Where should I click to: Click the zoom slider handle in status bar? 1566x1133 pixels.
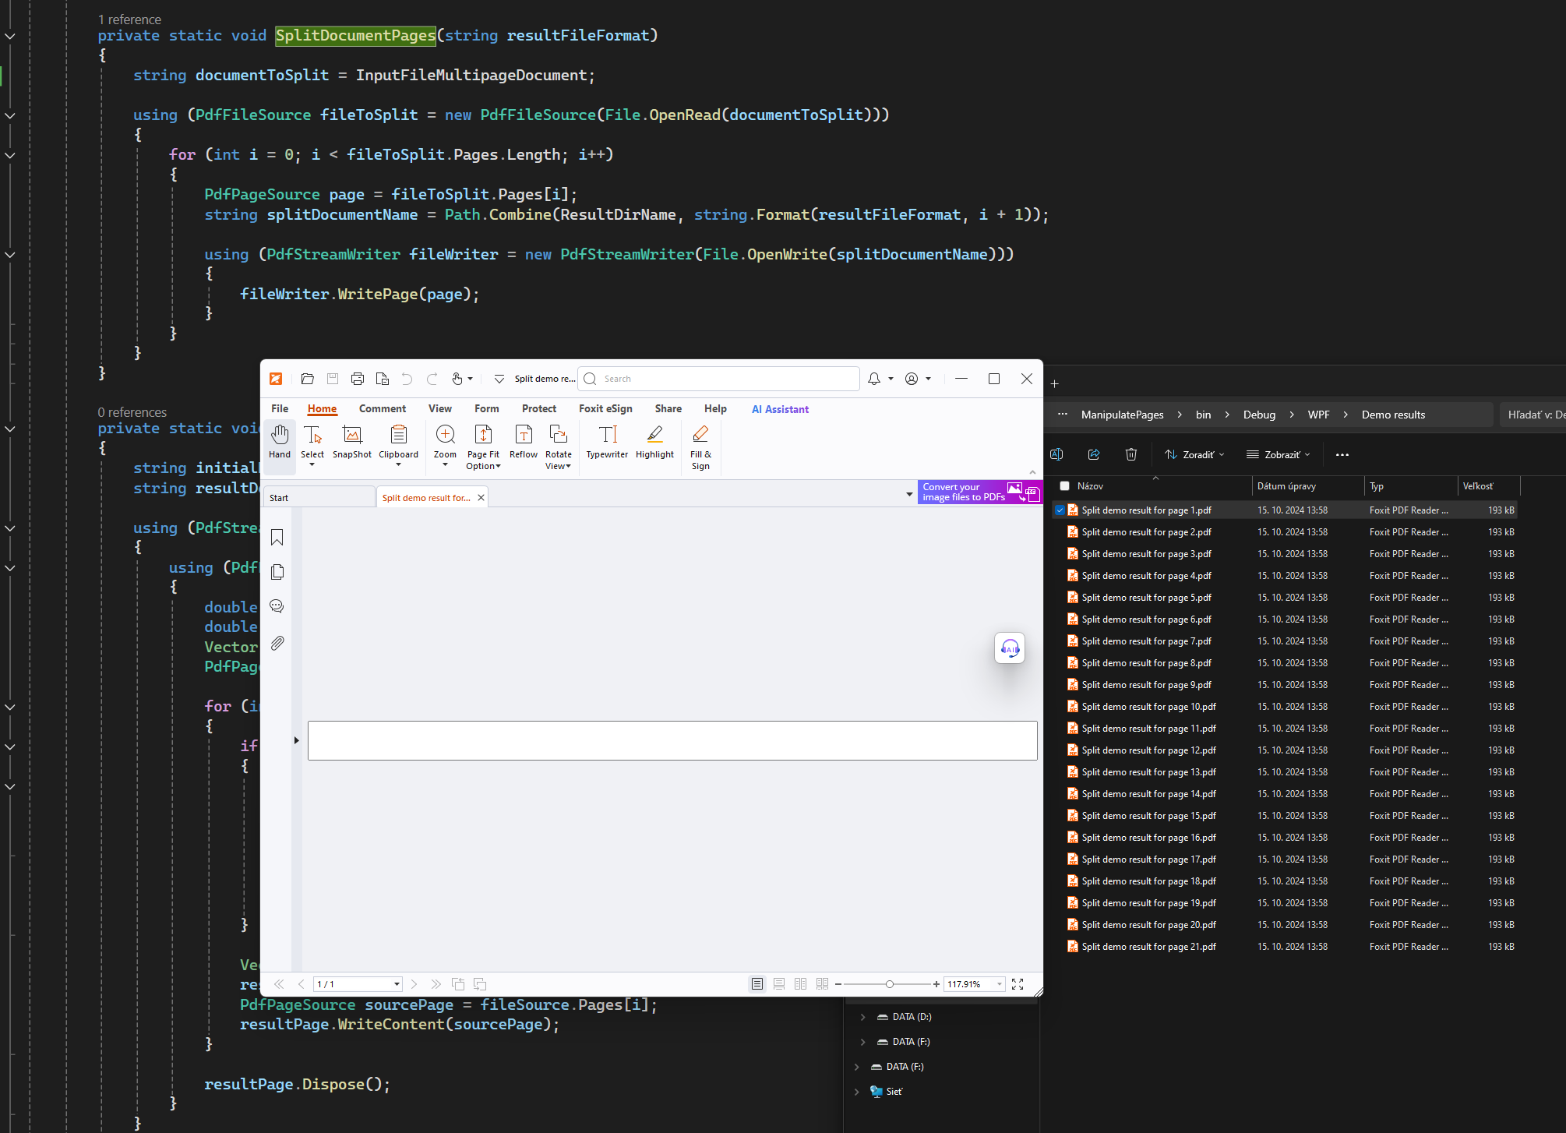(x=889, y=984)
